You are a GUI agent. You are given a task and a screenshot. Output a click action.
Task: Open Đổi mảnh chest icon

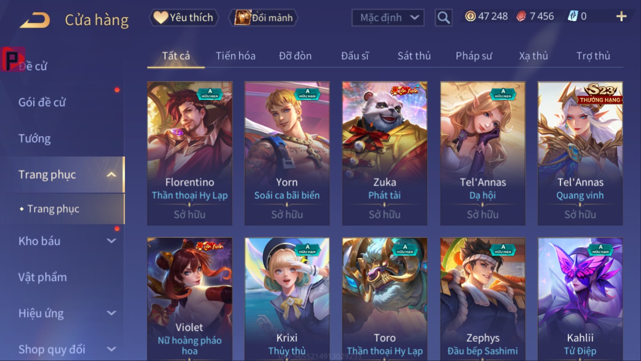click(263, 17)
